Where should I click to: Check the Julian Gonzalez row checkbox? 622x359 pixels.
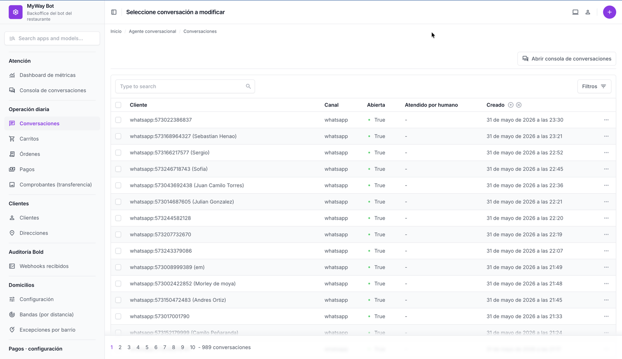point(118,201)
